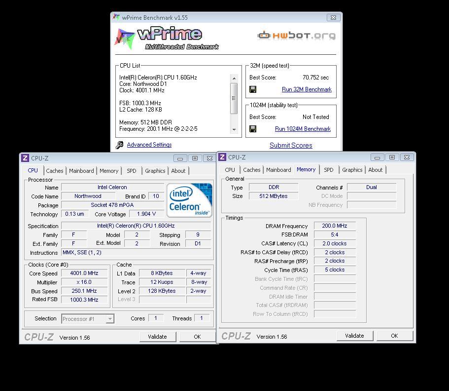The image size is (449, 391).
Task: Open Mainboard tab in left CPU-Z window
Action: coord(81,171)
